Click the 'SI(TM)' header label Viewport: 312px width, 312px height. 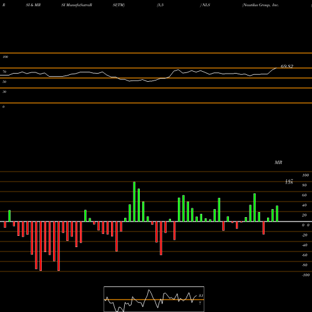tap(119, 5)
